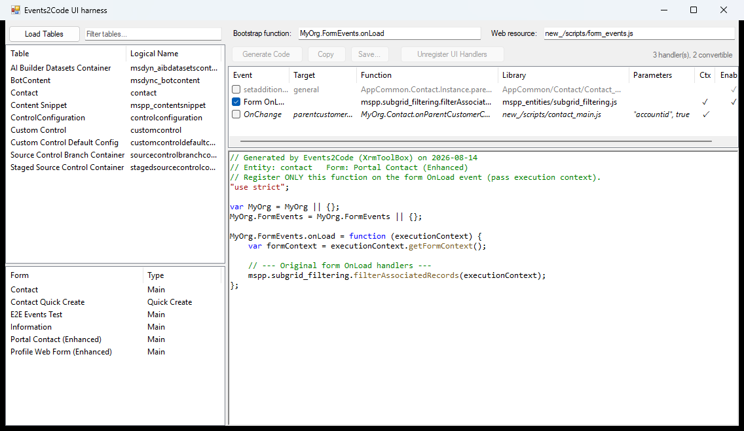This screenshot has width=744, height=431.
Task: Focus the Filter tables input field
Action: (153, 34)
